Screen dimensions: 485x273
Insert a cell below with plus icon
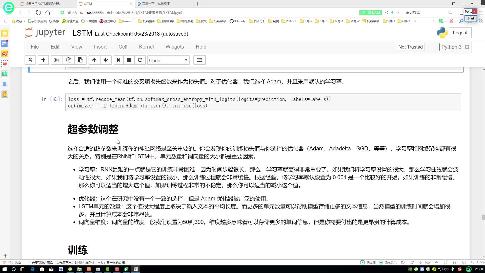[43, 60]
